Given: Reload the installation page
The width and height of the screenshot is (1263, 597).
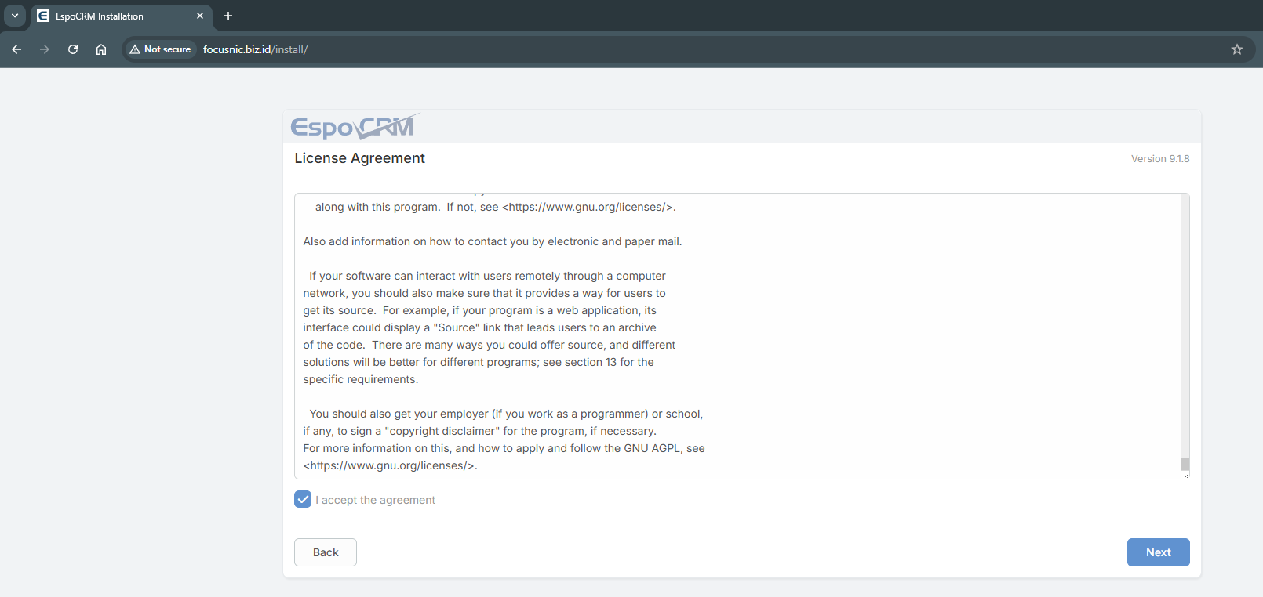Looking at the screenshot, I should pos(73,49).
